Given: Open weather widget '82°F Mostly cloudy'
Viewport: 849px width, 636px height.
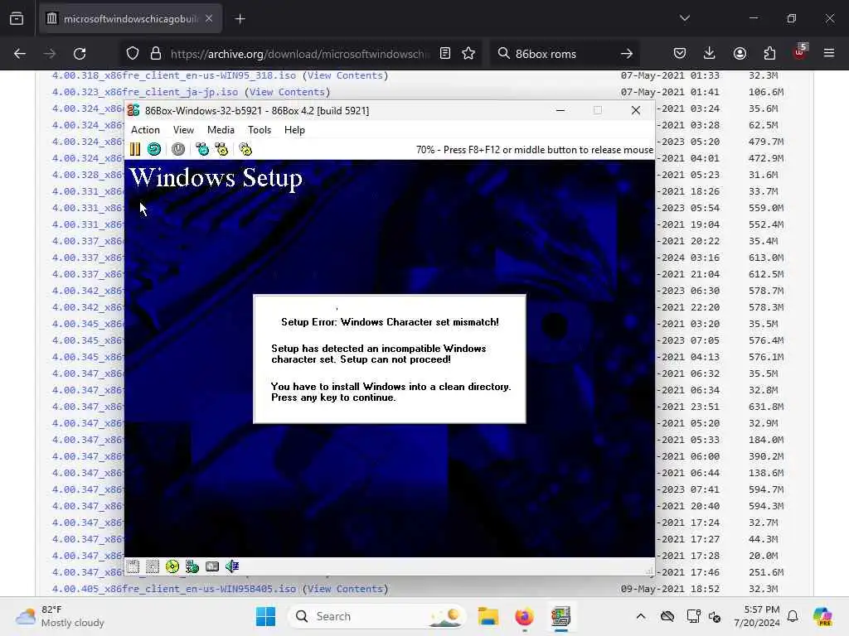Looking at the screenshot, I should pyautogui.click(x=60, y=616).
